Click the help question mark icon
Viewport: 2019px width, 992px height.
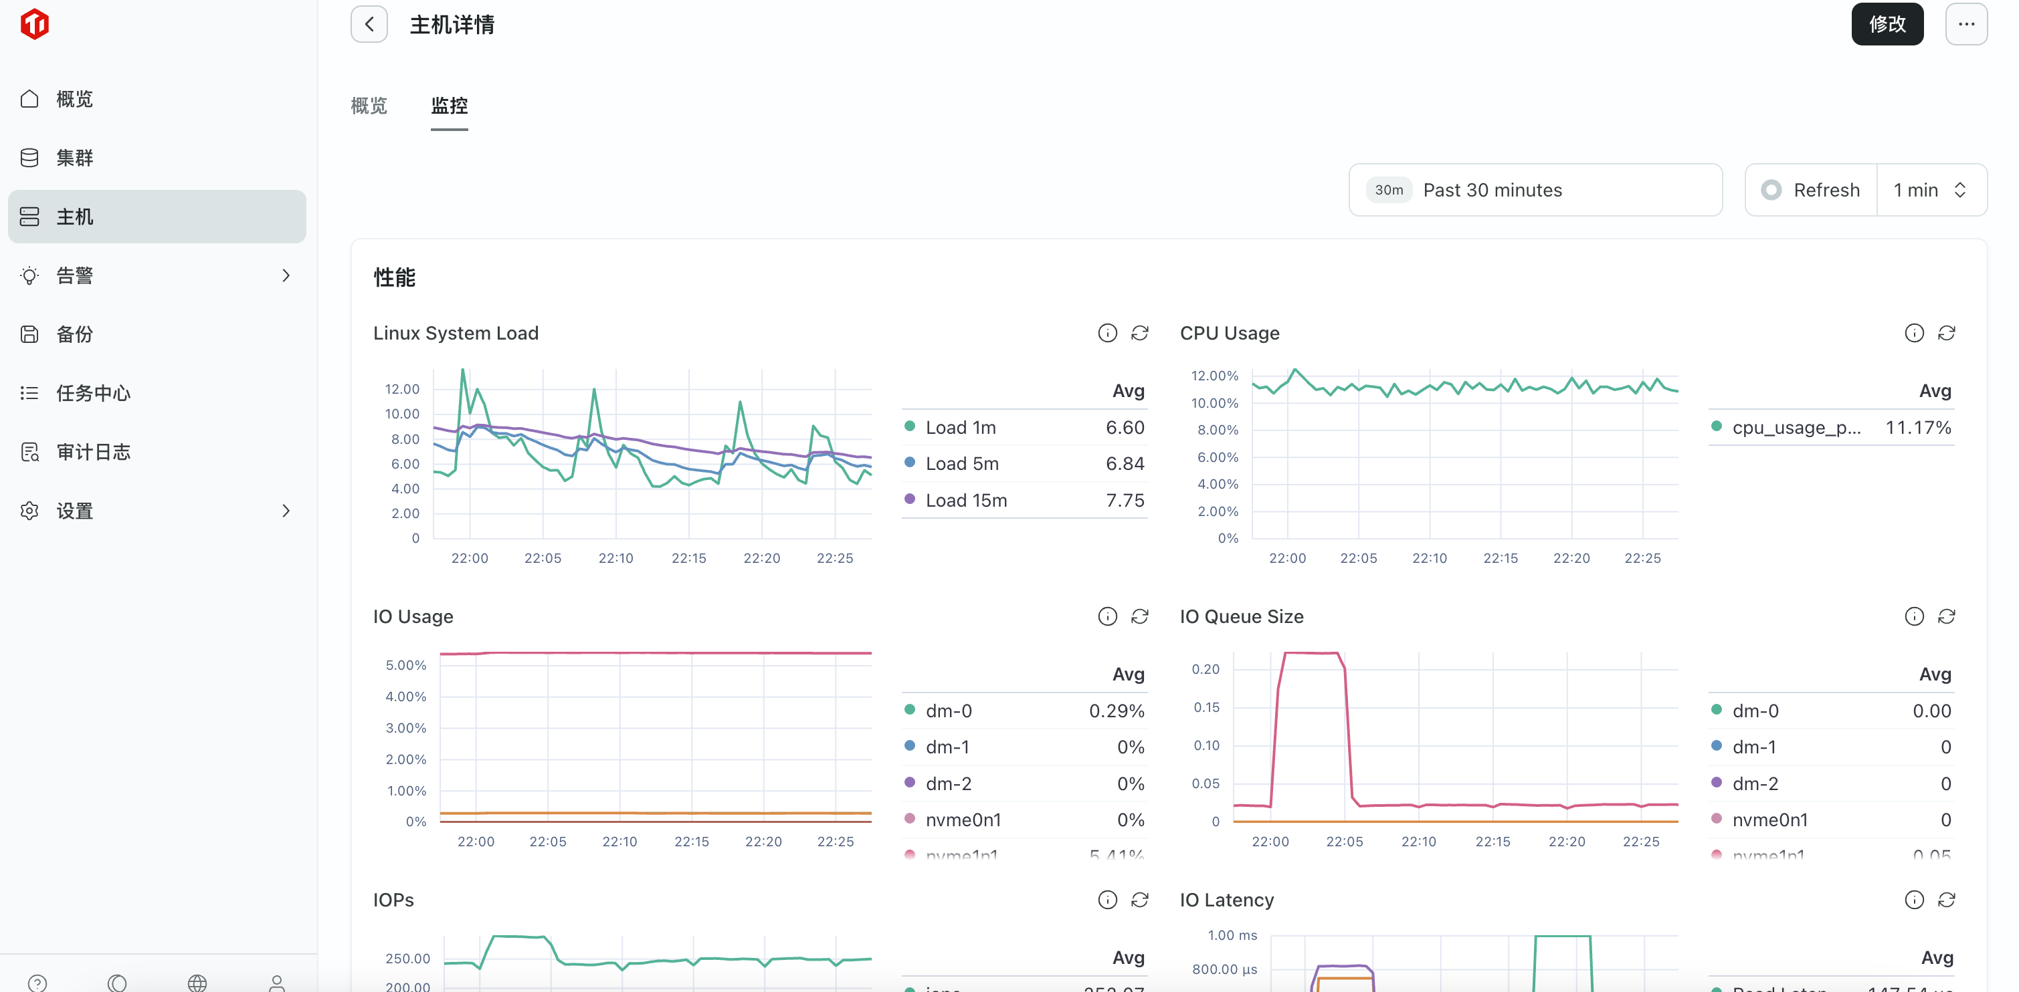(37, 983)
